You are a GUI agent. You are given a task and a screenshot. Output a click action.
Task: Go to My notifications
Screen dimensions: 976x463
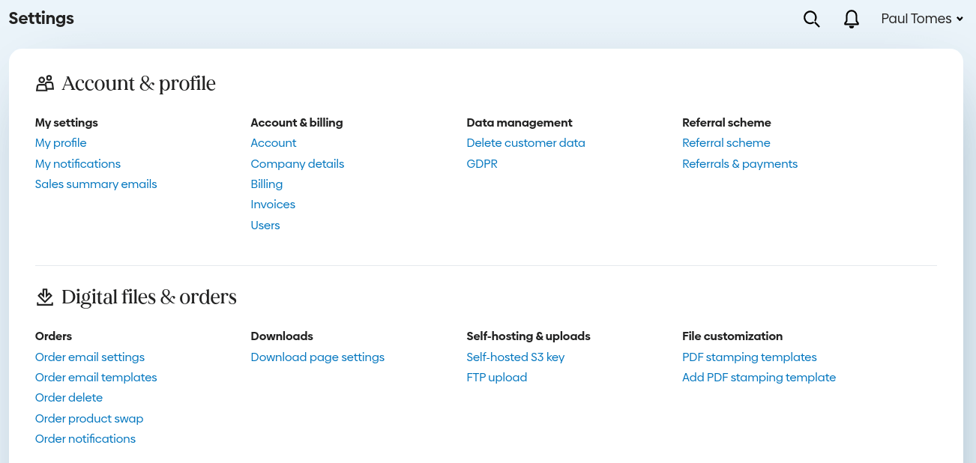click(x=78, y=164)
